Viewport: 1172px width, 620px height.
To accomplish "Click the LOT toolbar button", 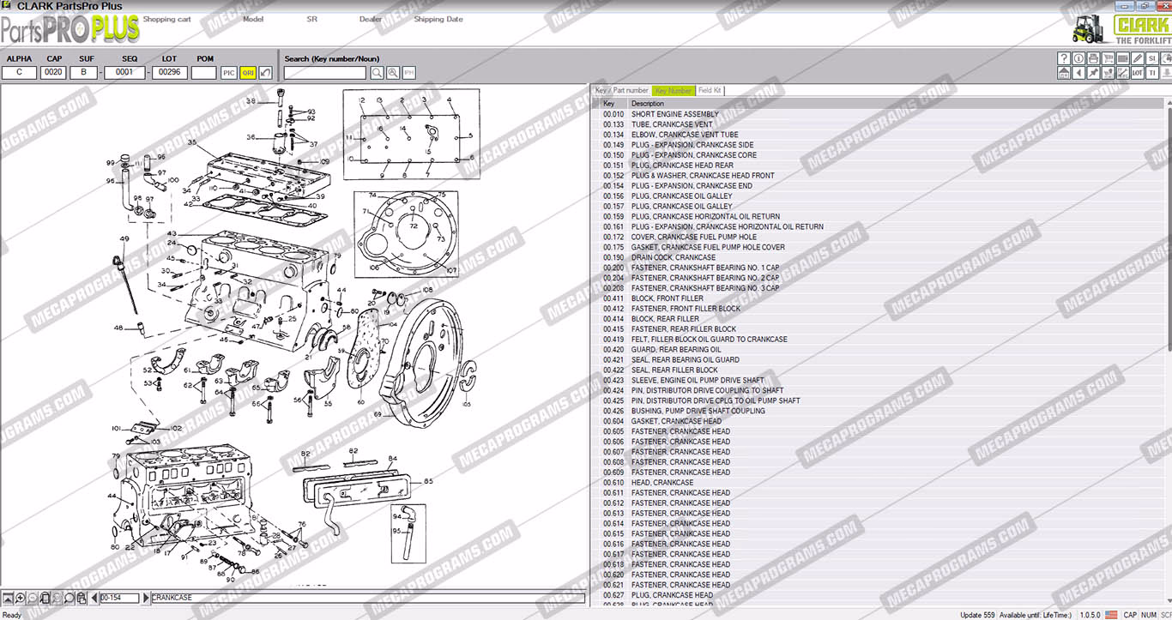I will 1137,73.
